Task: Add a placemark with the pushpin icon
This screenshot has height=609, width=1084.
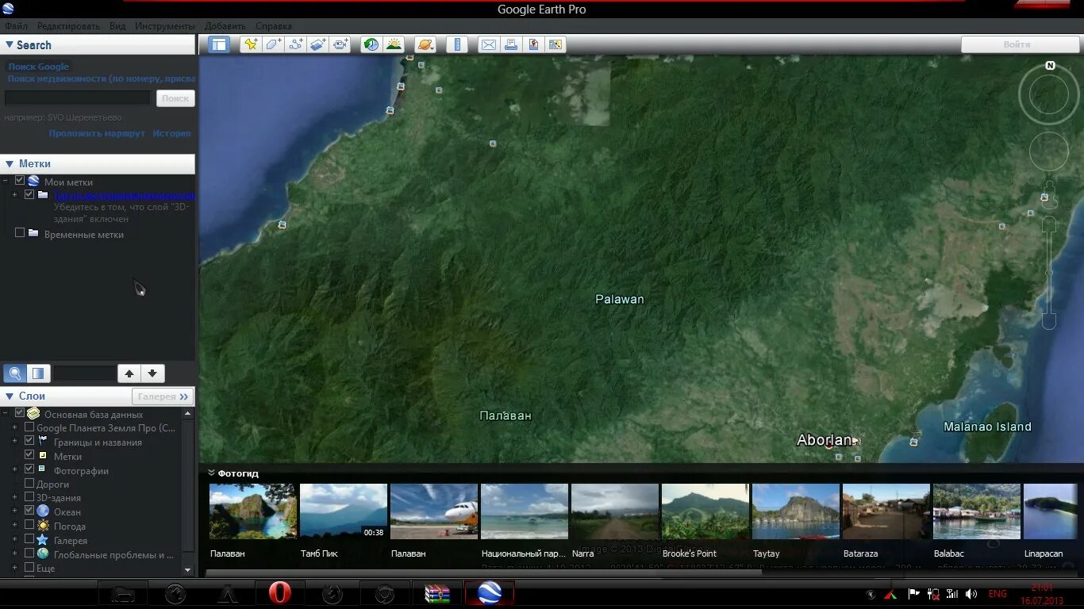Action: point(251,44)
